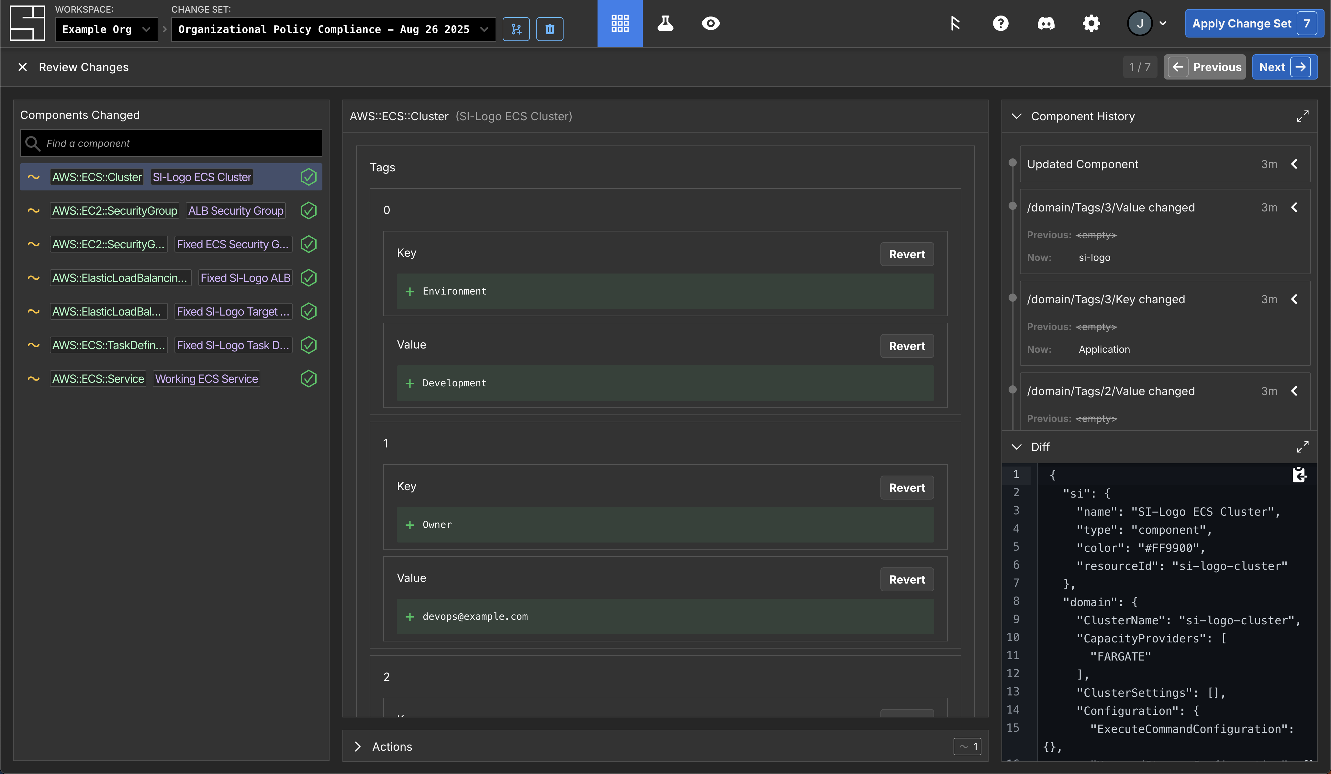1331x774 pixels.
Task: Open the help question mark icon
Action: (1001, 23)
